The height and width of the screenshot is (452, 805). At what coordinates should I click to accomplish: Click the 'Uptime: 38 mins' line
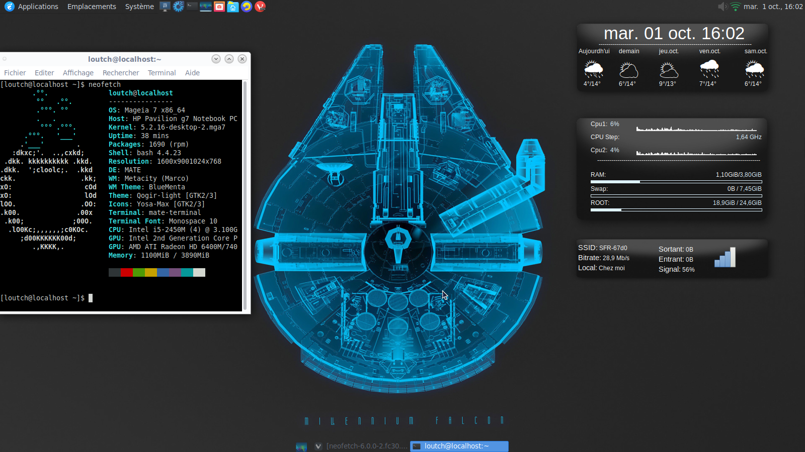(x=139, y=136)
